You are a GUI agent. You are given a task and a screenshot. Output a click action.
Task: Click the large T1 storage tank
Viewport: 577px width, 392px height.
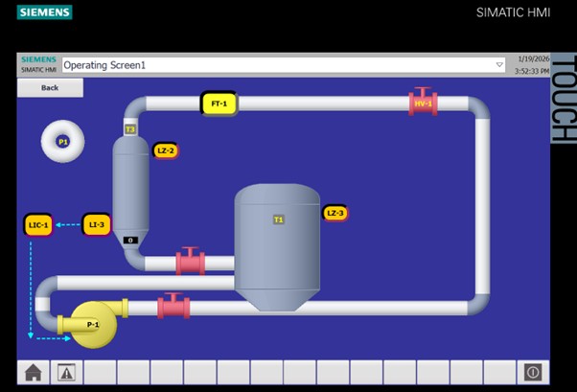tap(278, 244)
